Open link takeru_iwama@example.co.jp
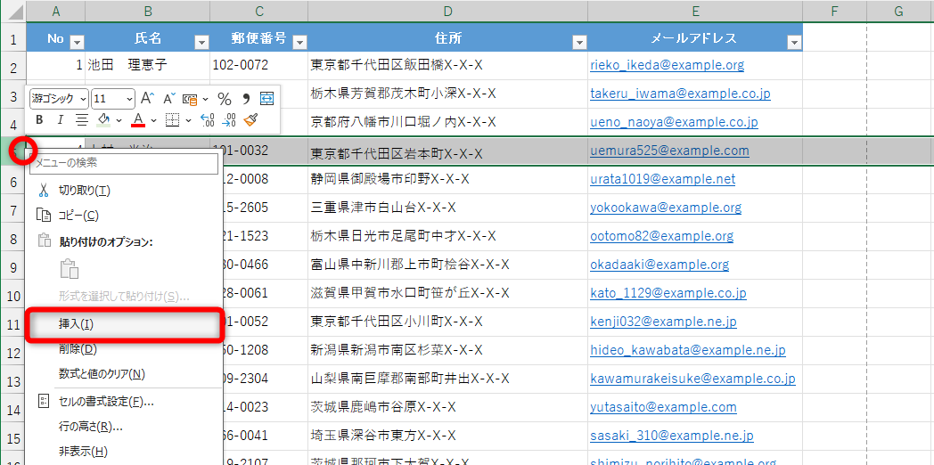Screen dimensions: 934x465 [681, 94]
